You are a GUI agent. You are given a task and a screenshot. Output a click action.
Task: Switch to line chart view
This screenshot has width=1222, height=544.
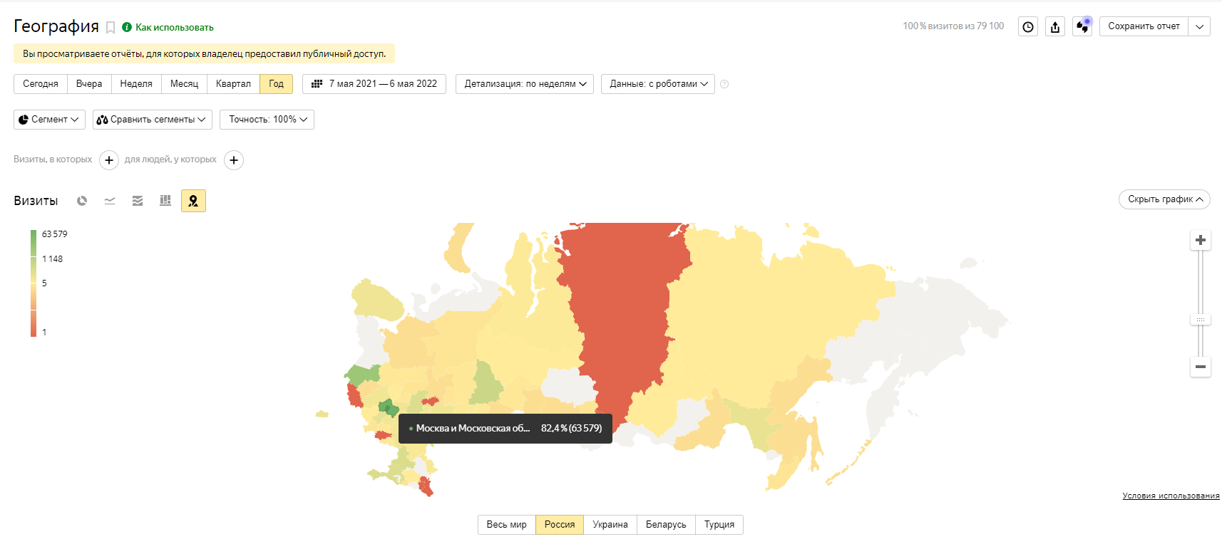coord(110,201)
